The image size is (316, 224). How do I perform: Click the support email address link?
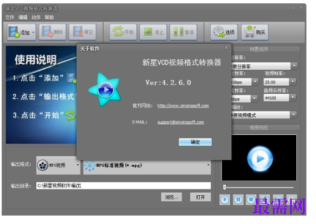[181, 122]
